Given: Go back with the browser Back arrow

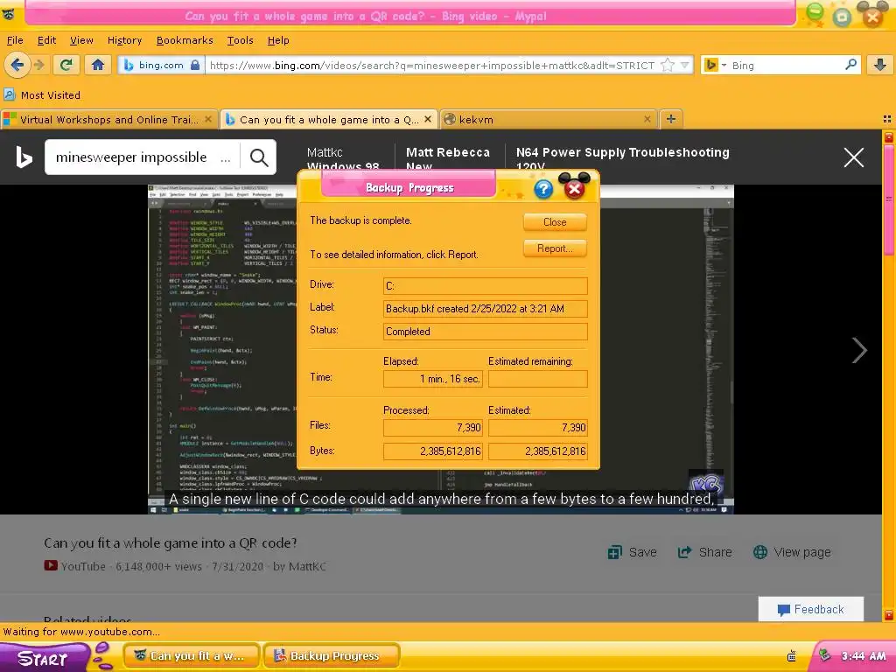Looking at the screenshot, I should tap(17, 65).
